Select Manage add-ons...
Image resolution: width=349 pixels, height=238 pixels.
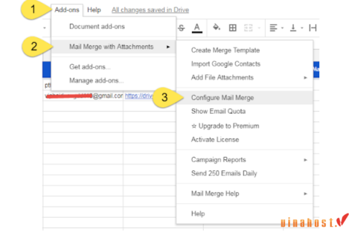coord(114,80)
